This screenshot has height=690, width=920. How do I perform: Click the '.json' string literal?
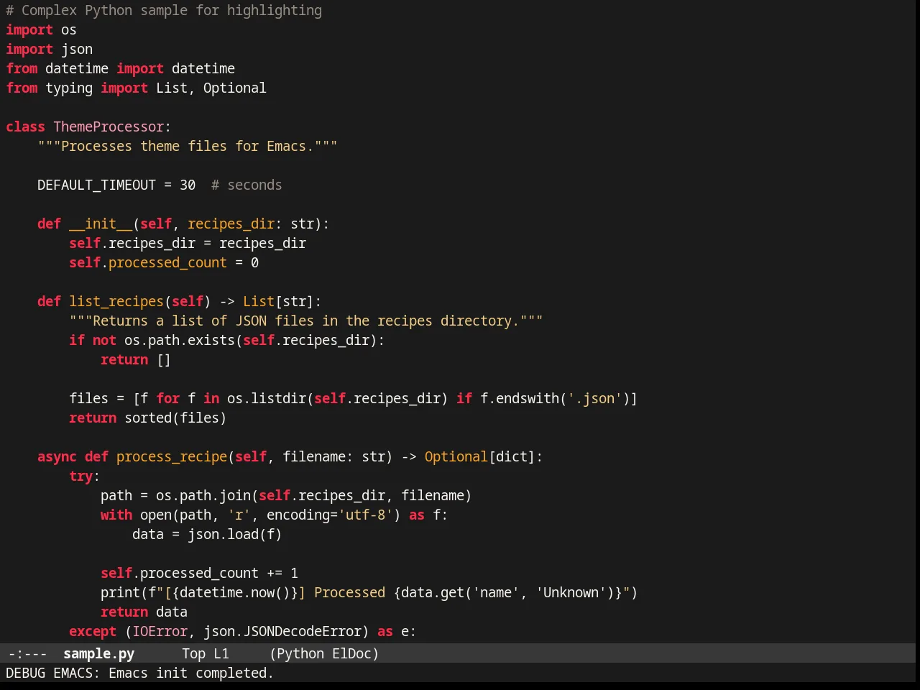click(x=594, y=398)
